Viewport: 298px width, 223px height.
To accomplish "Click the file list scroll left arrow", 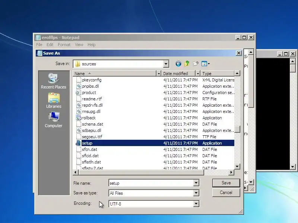I will 76,172.
